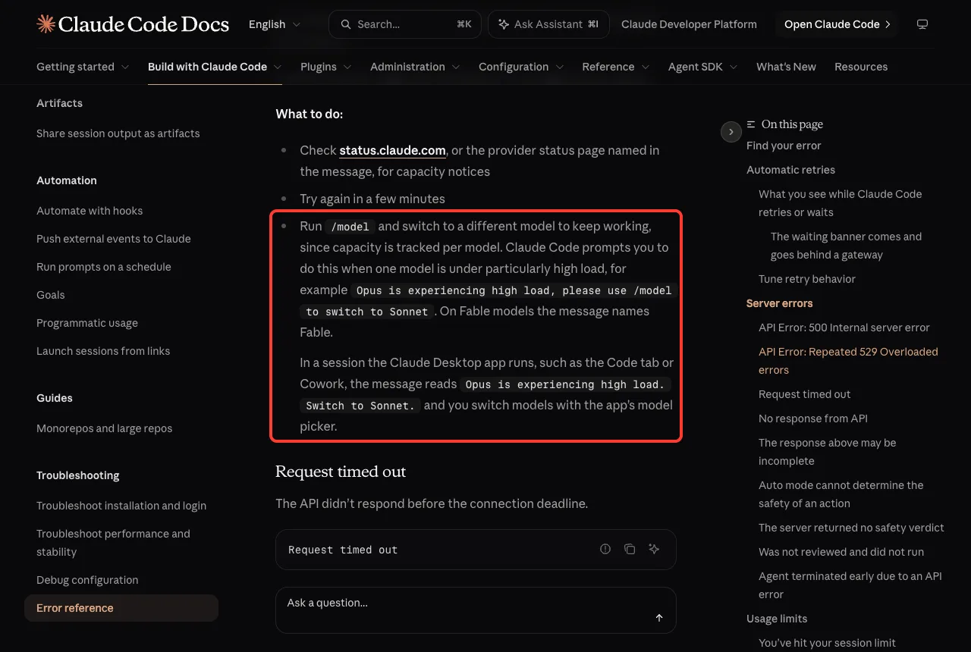
Task: Open the Resources tab
Action: click(861, 67)
